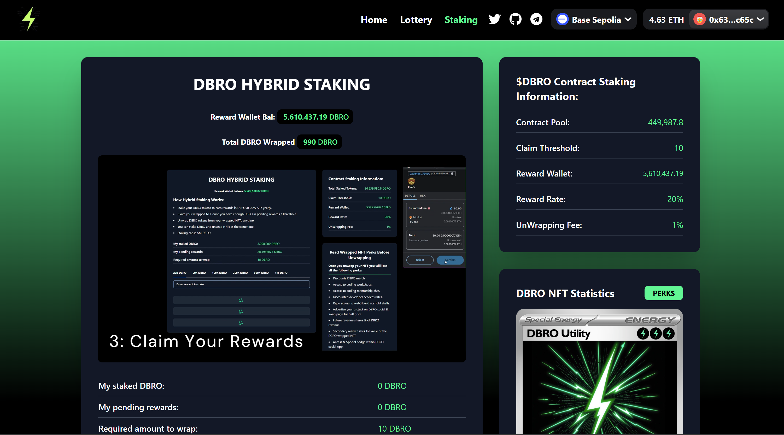The image size is (784, 435).
Task: Click the energy bolt symbols on the NFT card
Action: tap(656, 334)
